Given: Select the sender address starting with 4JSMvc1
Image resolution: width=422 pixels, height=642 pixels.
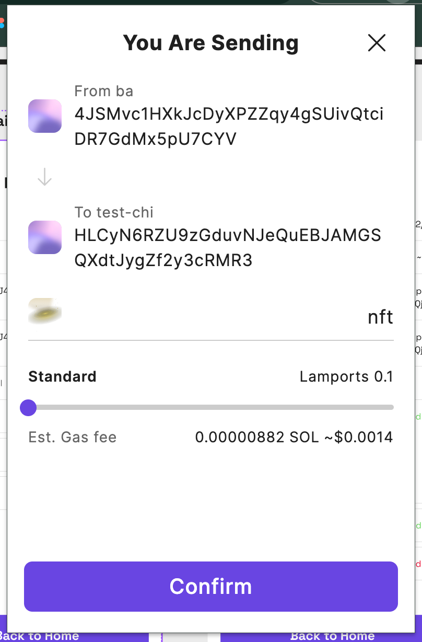Looking at the screenshot, I should click(229, 127).
